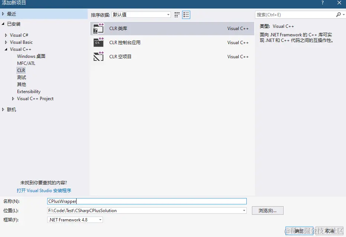Expand the Visual Basic node
Viewport: 346px width, 237px height.
[x=6, y=42]
